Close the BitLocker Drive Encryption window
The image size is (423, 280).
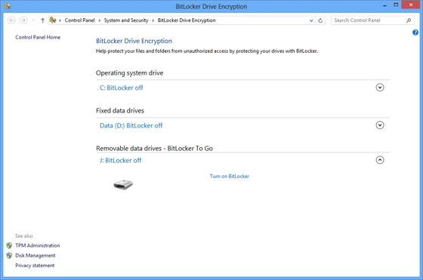[x=411, y=5]
